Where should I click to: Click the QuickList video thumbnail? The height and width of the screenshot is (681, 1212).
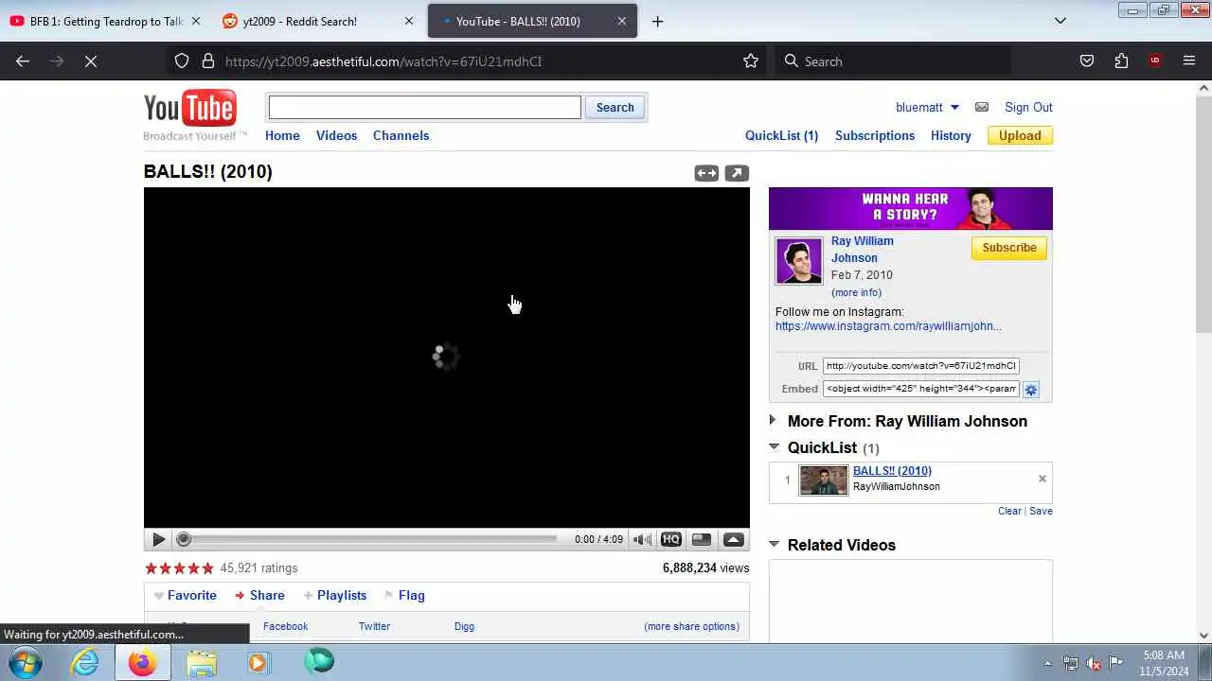[824, 480]
